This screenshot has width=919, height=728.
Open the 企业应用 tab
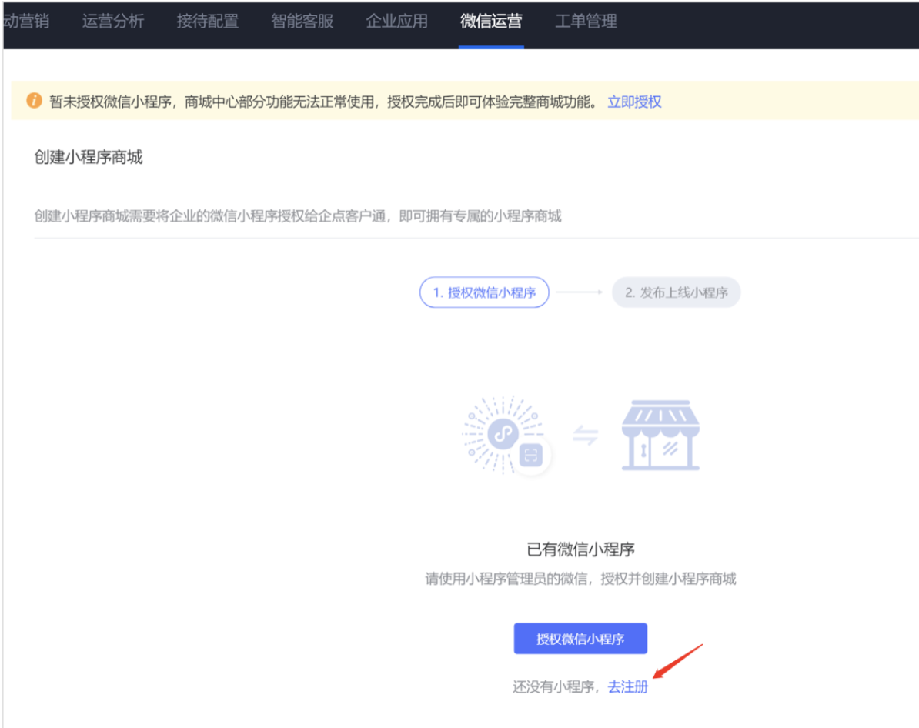pos(397,22)
